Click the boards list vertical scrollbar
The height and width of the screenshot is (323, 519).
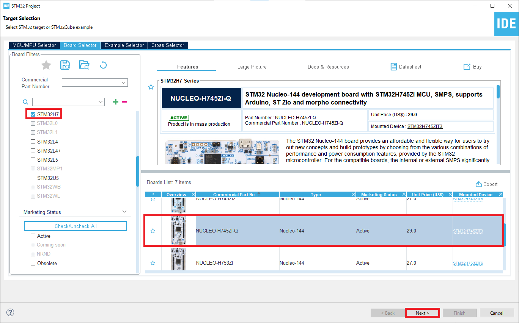pos(505,235)
